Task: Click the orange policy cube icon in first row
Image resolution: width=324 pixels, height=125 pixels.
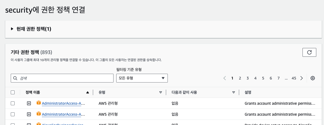Action: 39,103
